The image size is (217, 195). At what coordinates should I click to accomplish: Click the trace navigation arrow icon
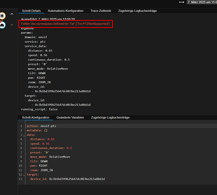[x=182, y=2]
